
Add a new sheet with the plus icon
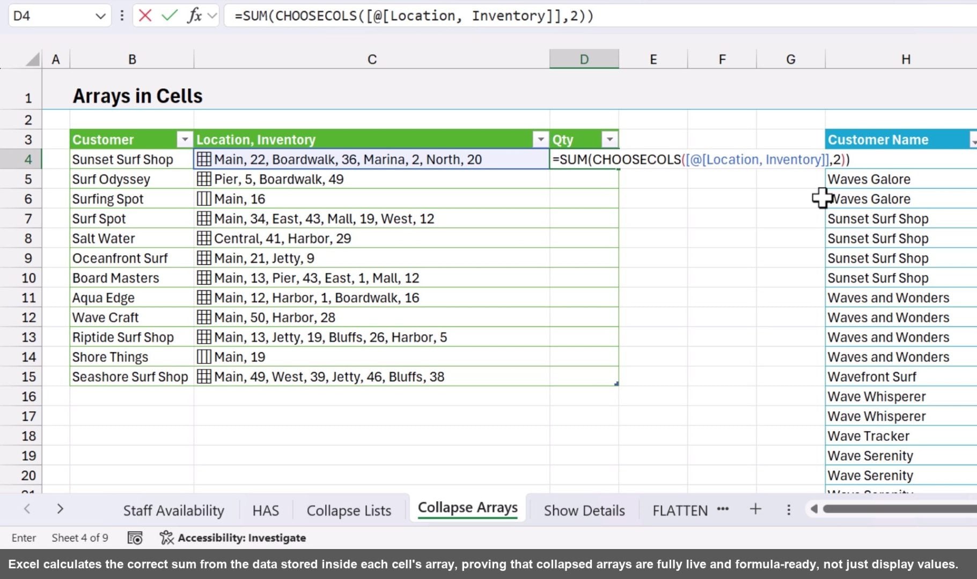(755, 509)
